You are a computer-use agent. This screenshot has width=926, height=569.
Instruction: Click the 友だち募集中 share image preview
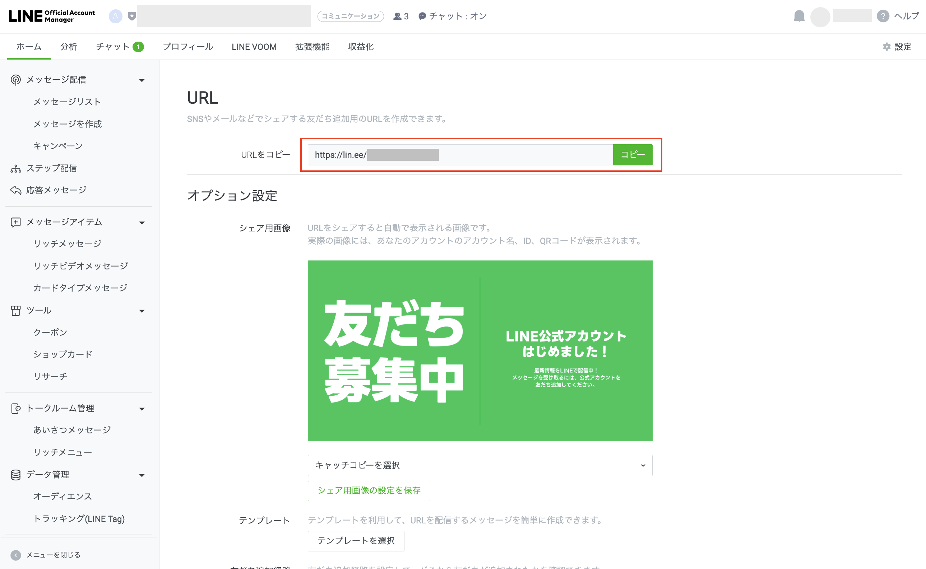tap(480, 351)
